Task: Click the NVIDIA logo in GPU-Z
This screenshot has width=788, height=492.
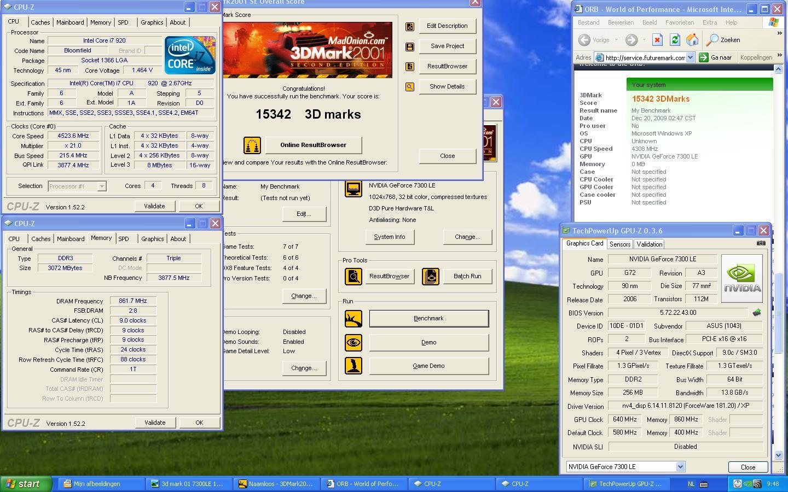Action: pyautogui.click(x=741, y=278)
